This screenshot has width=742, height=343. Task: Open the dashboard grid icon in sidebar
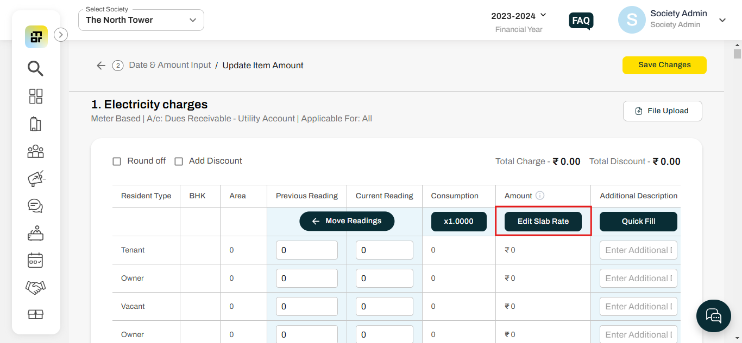click(x=35, y=96)
